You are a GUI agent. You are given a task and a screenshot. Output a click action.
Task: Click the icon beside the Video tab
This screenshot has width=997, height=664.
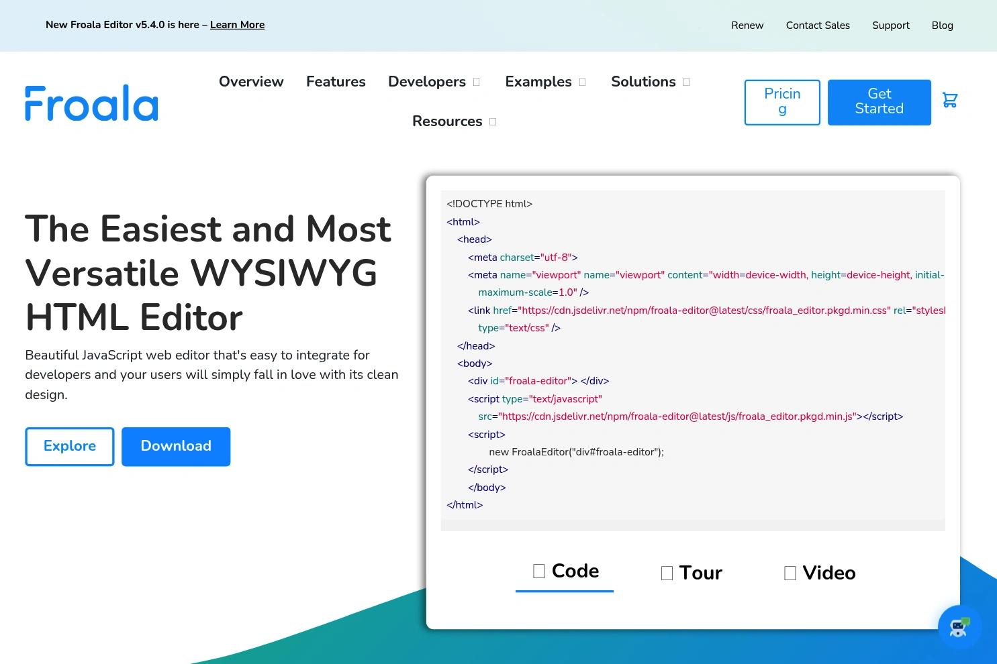point(790,573)
